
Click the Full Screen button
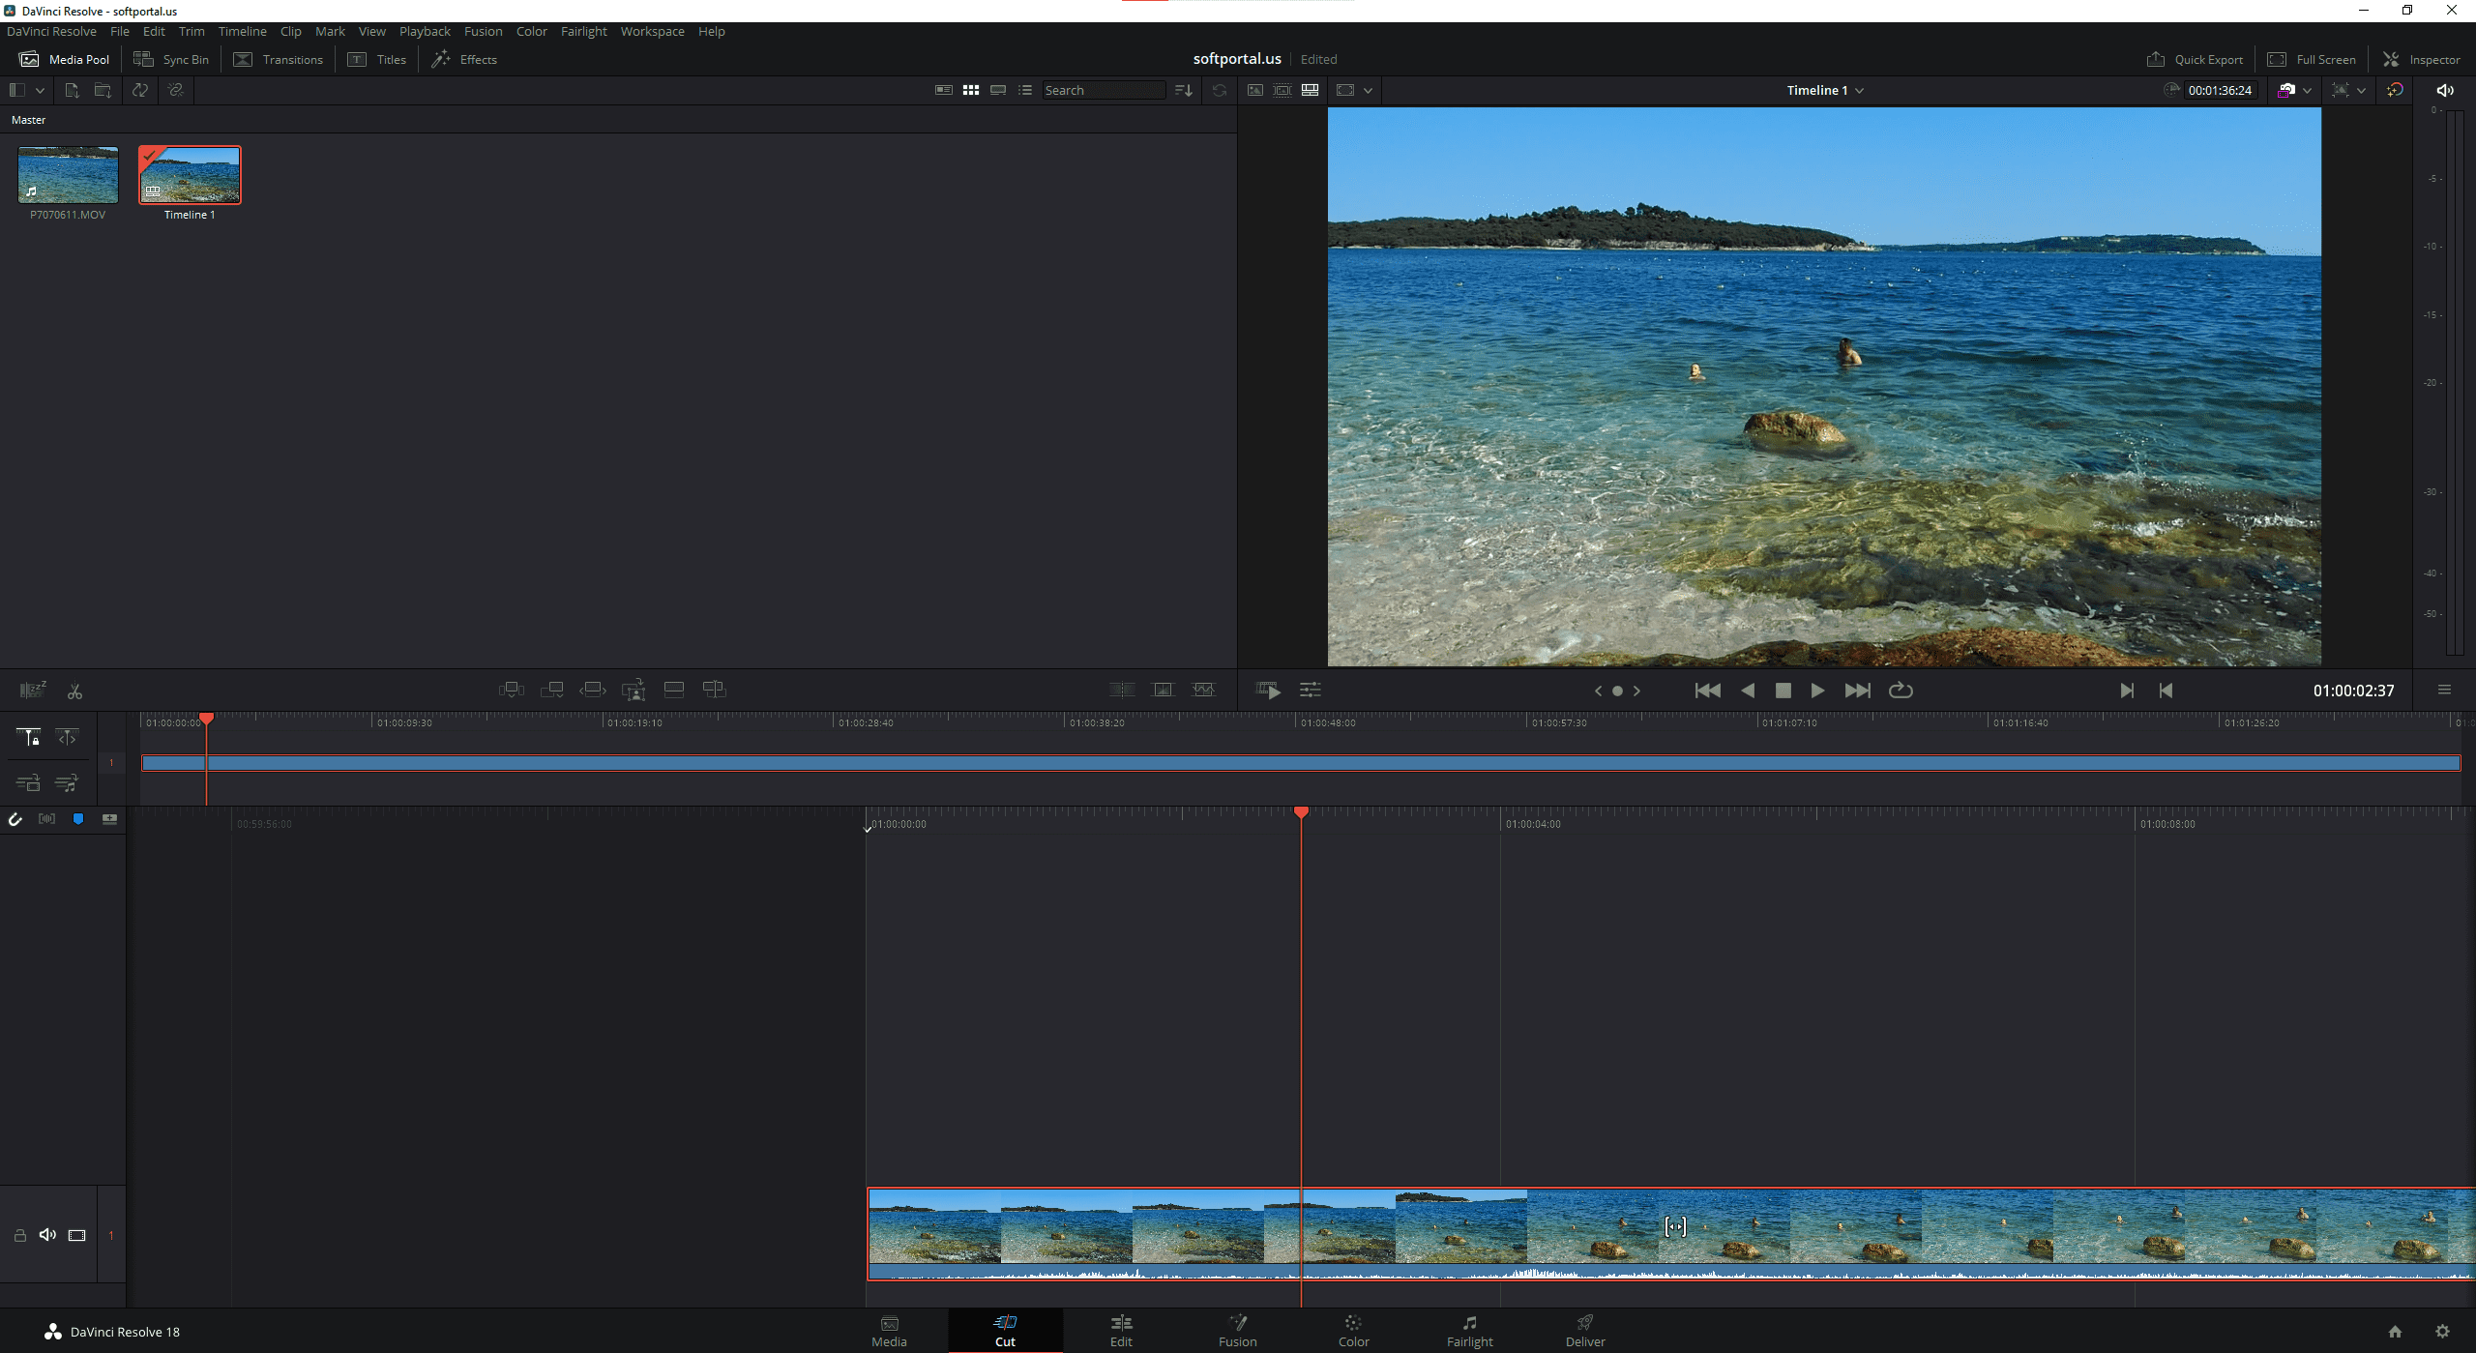[2313, 59]
